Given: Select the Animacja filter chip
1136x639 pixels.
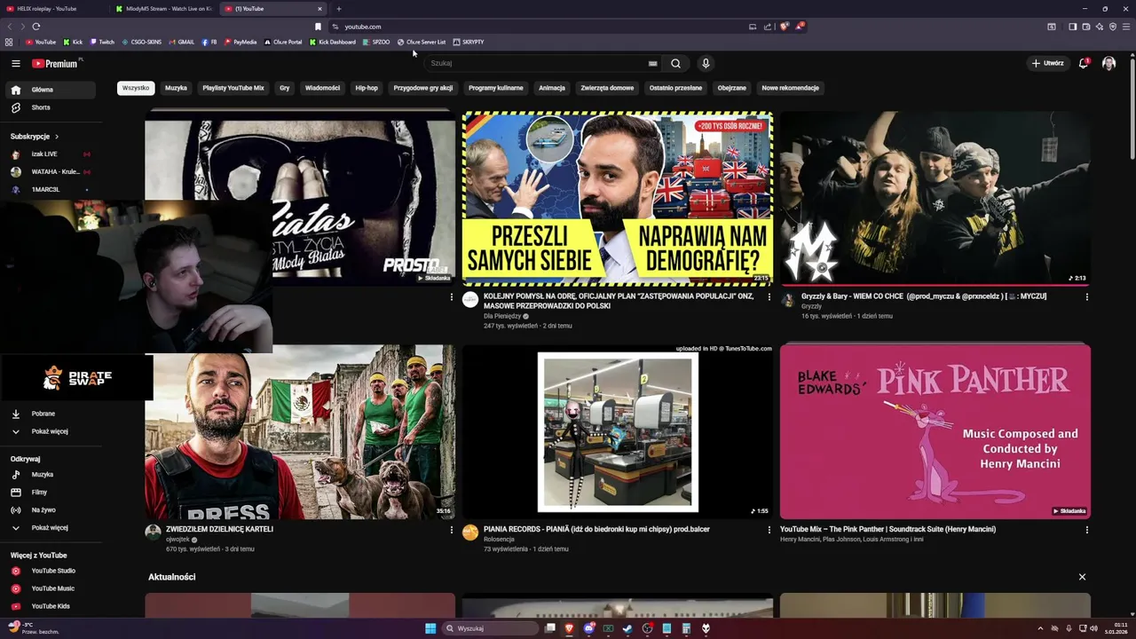Looking at the screenshot, I should click(552, 88).
